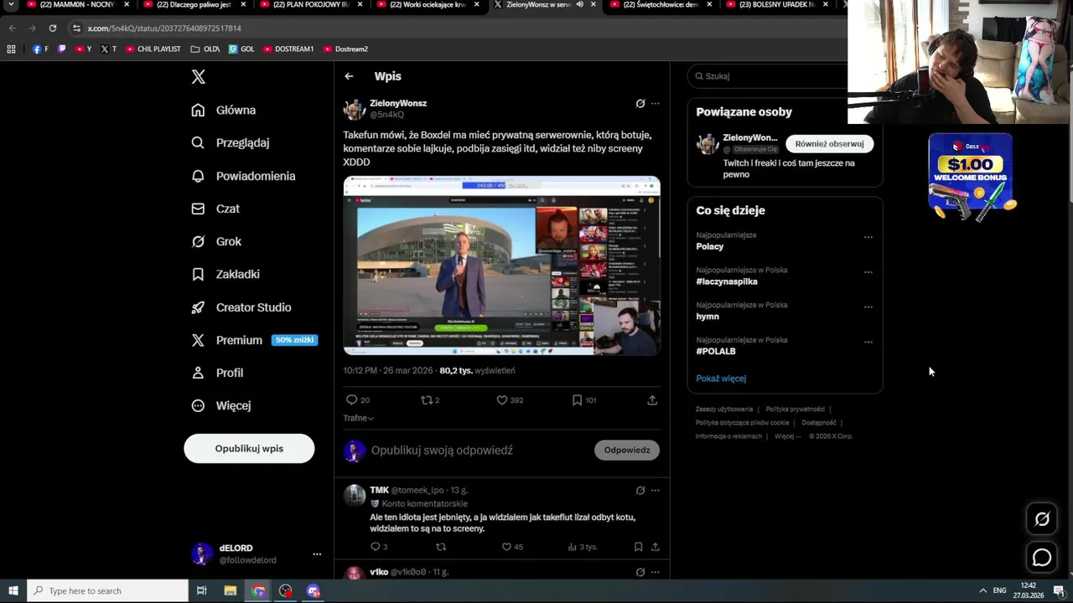Image resolution: width=1073 pixels, height=603 pixels.
Task: Open options for #laczynaspilka trend
Action: 868,272
